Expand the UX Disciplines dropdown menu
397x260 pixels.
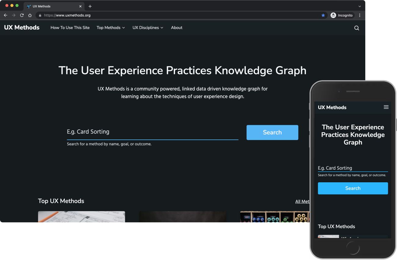click(148, 28)
